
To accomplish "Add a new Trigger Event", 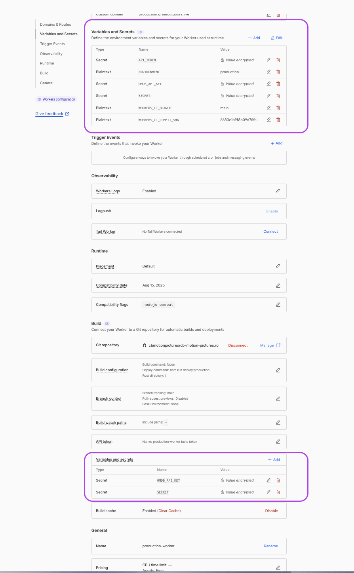I will [276, 143].
